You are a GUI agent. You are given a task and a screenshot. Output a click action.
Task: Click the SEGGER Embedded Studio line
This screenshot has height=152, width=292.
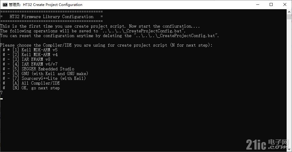tap(38, 69)
